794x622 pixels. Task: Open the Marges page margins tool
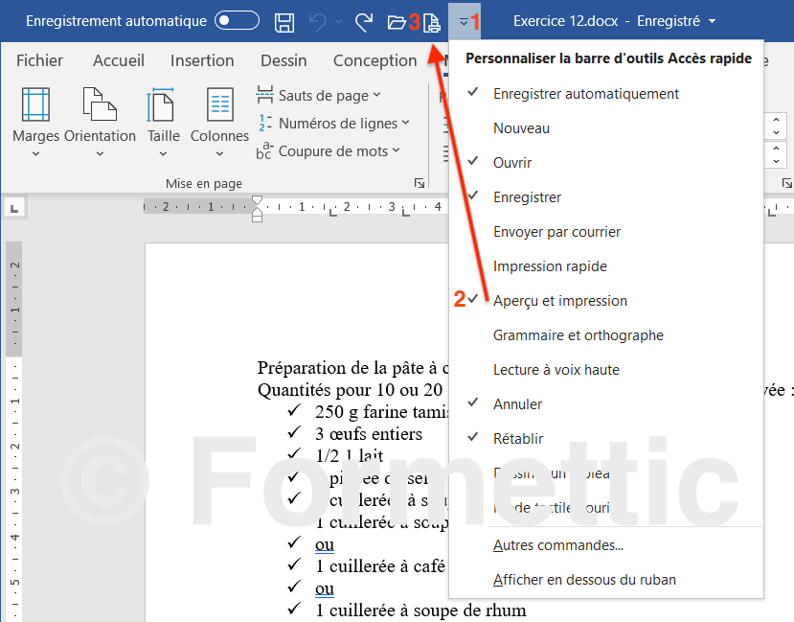(x=35, y=120)
